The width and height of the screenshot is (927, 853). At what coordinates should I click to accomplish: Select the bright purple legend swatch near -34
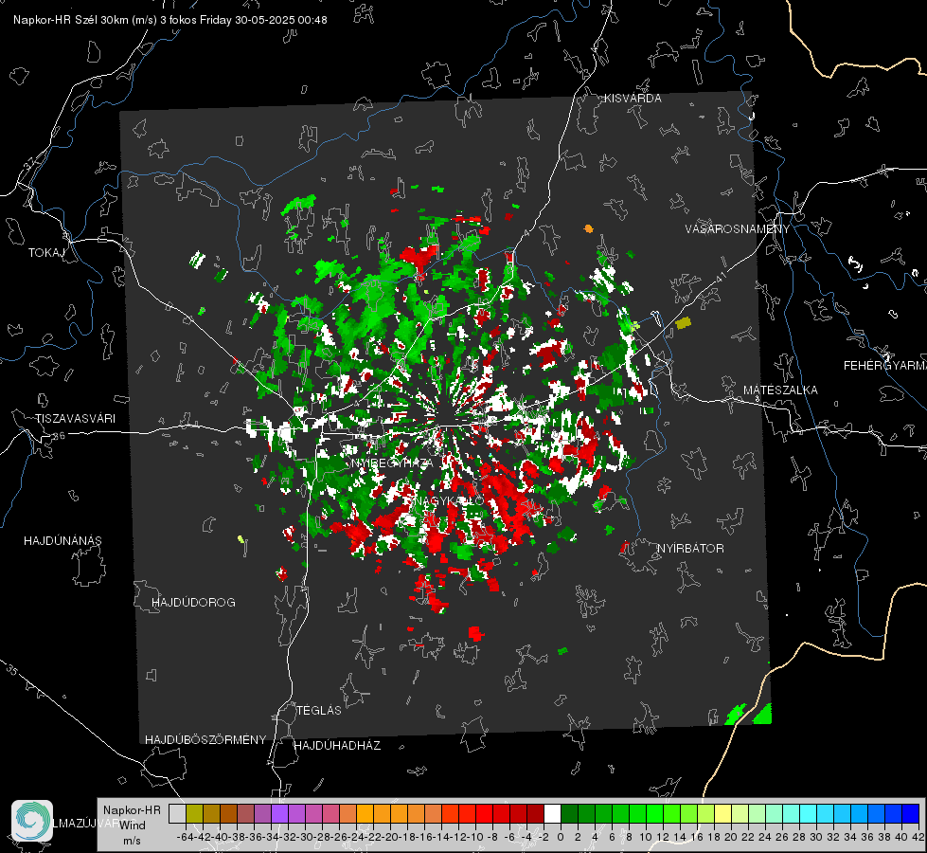point(279,813)
